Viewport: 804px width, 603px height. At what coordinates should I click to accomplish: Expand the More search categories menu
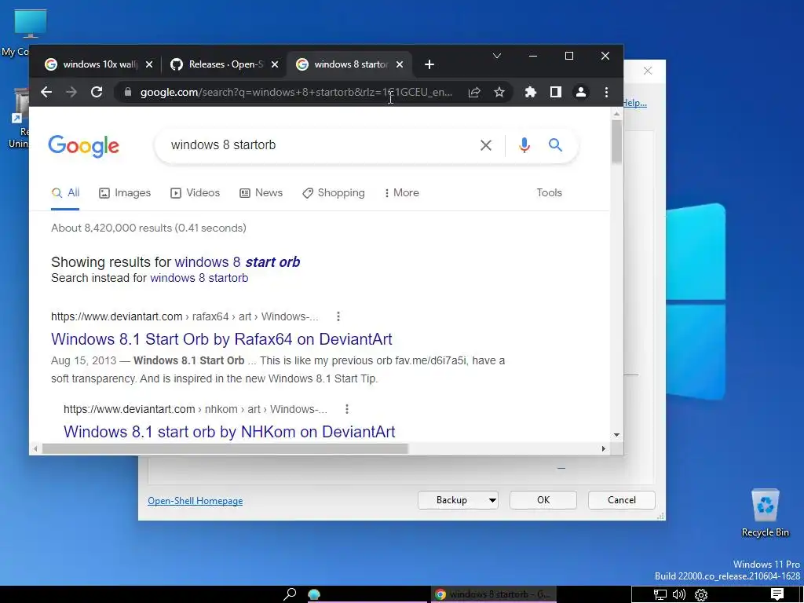[x=401, y=193]
